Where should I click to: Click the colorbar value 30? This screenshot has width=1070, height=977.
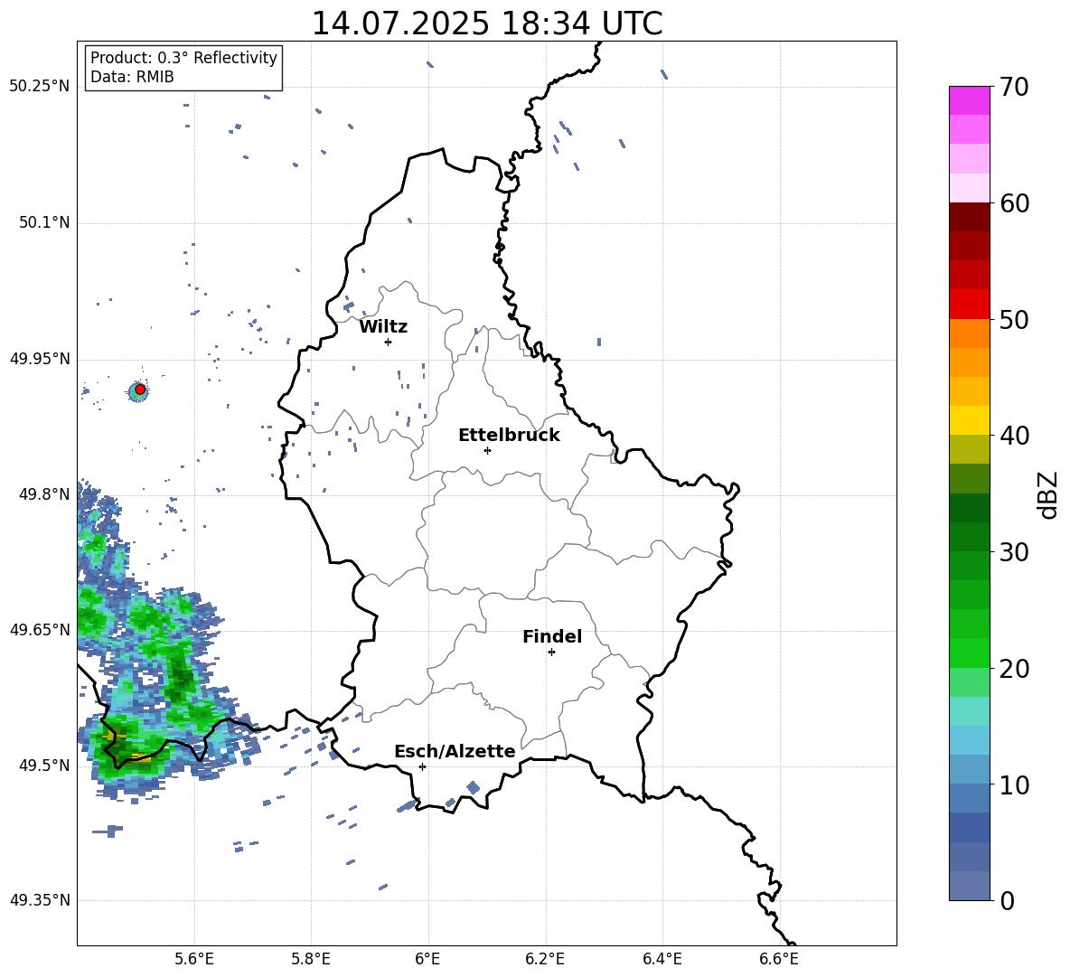click(1014, 552)
